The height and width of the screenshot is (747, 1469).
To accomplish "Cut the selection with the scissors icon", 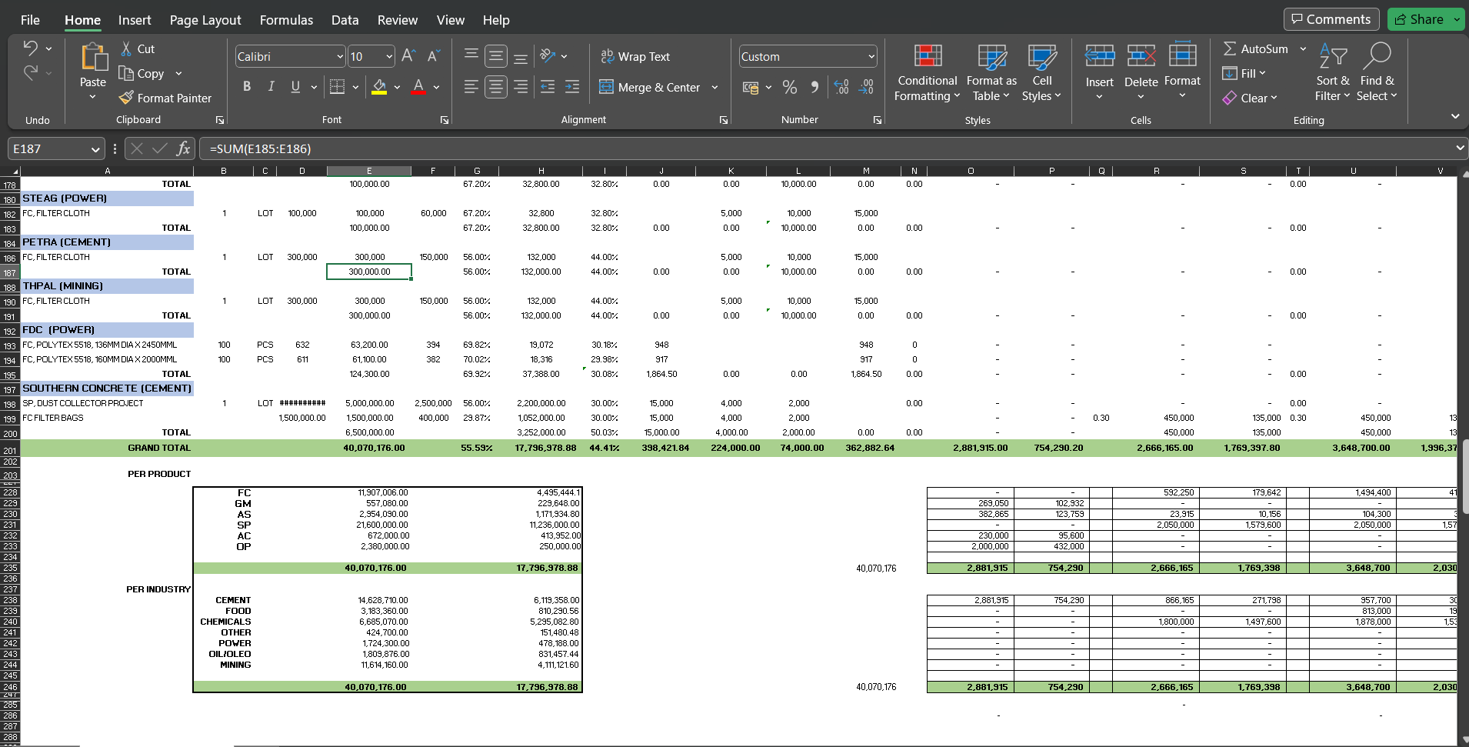I will click(126, 48).
